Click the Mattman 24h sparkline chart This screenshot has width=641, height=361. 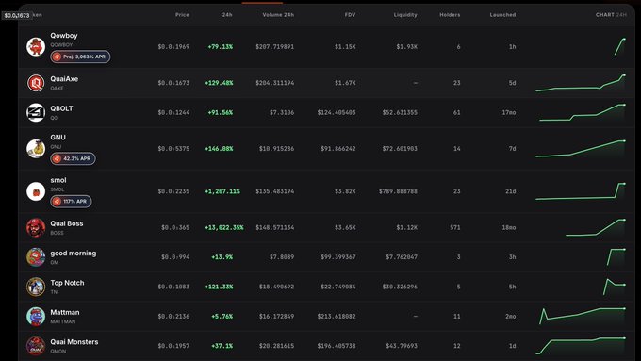click(583, 317)
